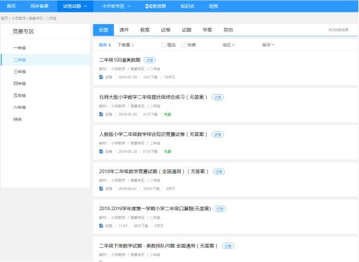Click 试卷 badge beside 二年级下册数学试题 title
The height and width of the screenshot is (262, 359).
click(228, 246)
